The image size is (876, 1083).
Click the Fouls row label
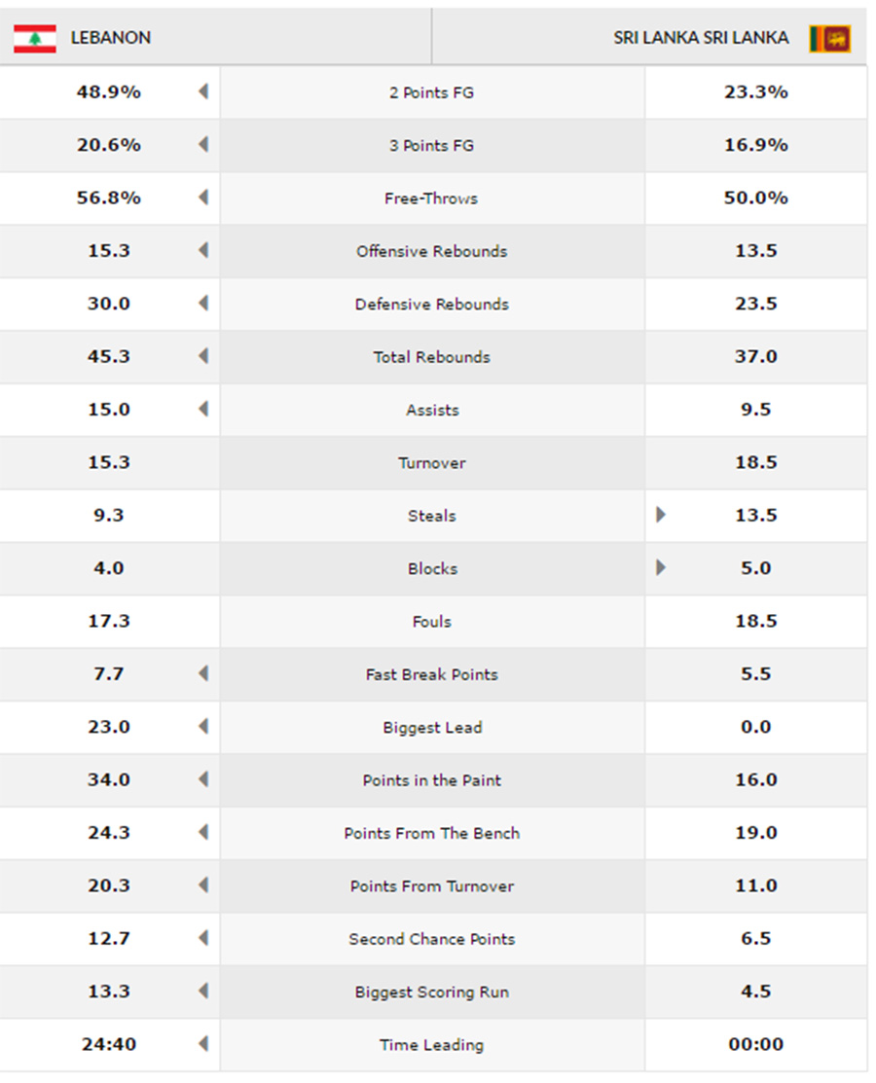pos(432,622)
